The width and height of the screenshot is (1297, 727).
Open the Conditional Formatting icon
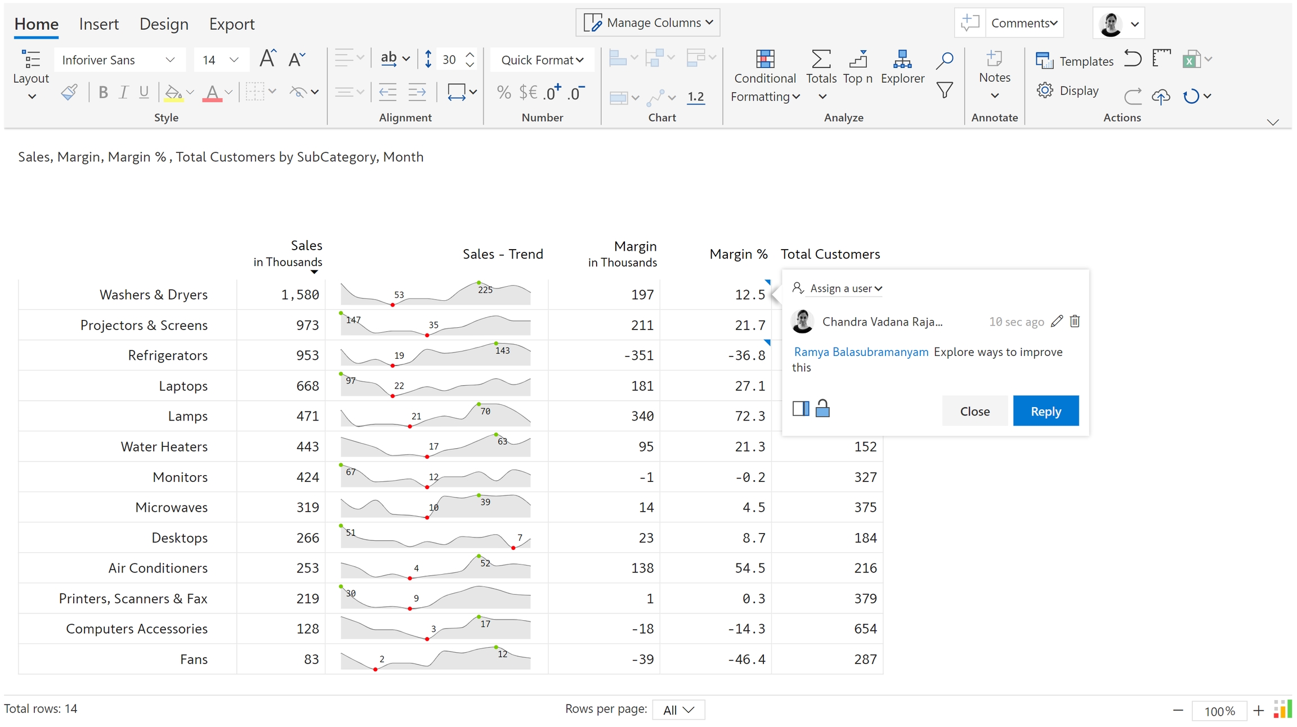click(x=764, y=59)
